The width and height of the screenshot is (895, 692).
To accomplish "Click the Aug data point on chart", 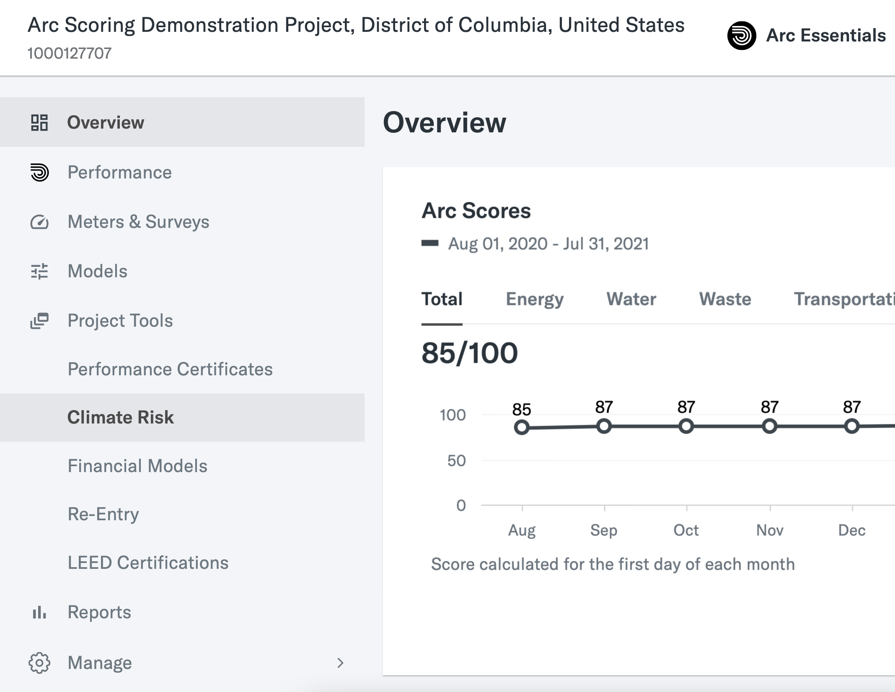I will [x=522, y=428].
